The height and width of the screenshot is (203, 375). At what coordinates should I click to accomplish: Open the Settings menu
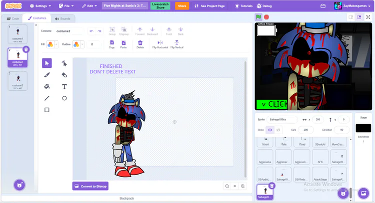40,6
